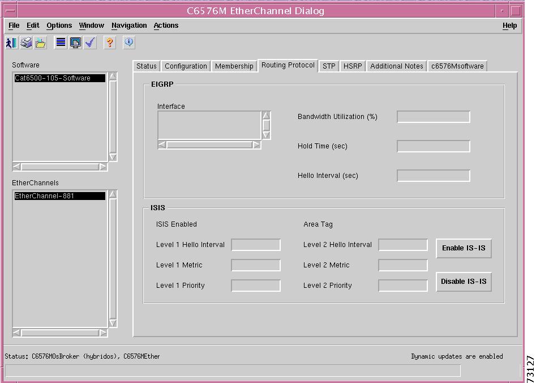The width and height of the screenshot is (536, 383).
Task: Click the Disable IS-IS button
Action: [x=464, y=282]
